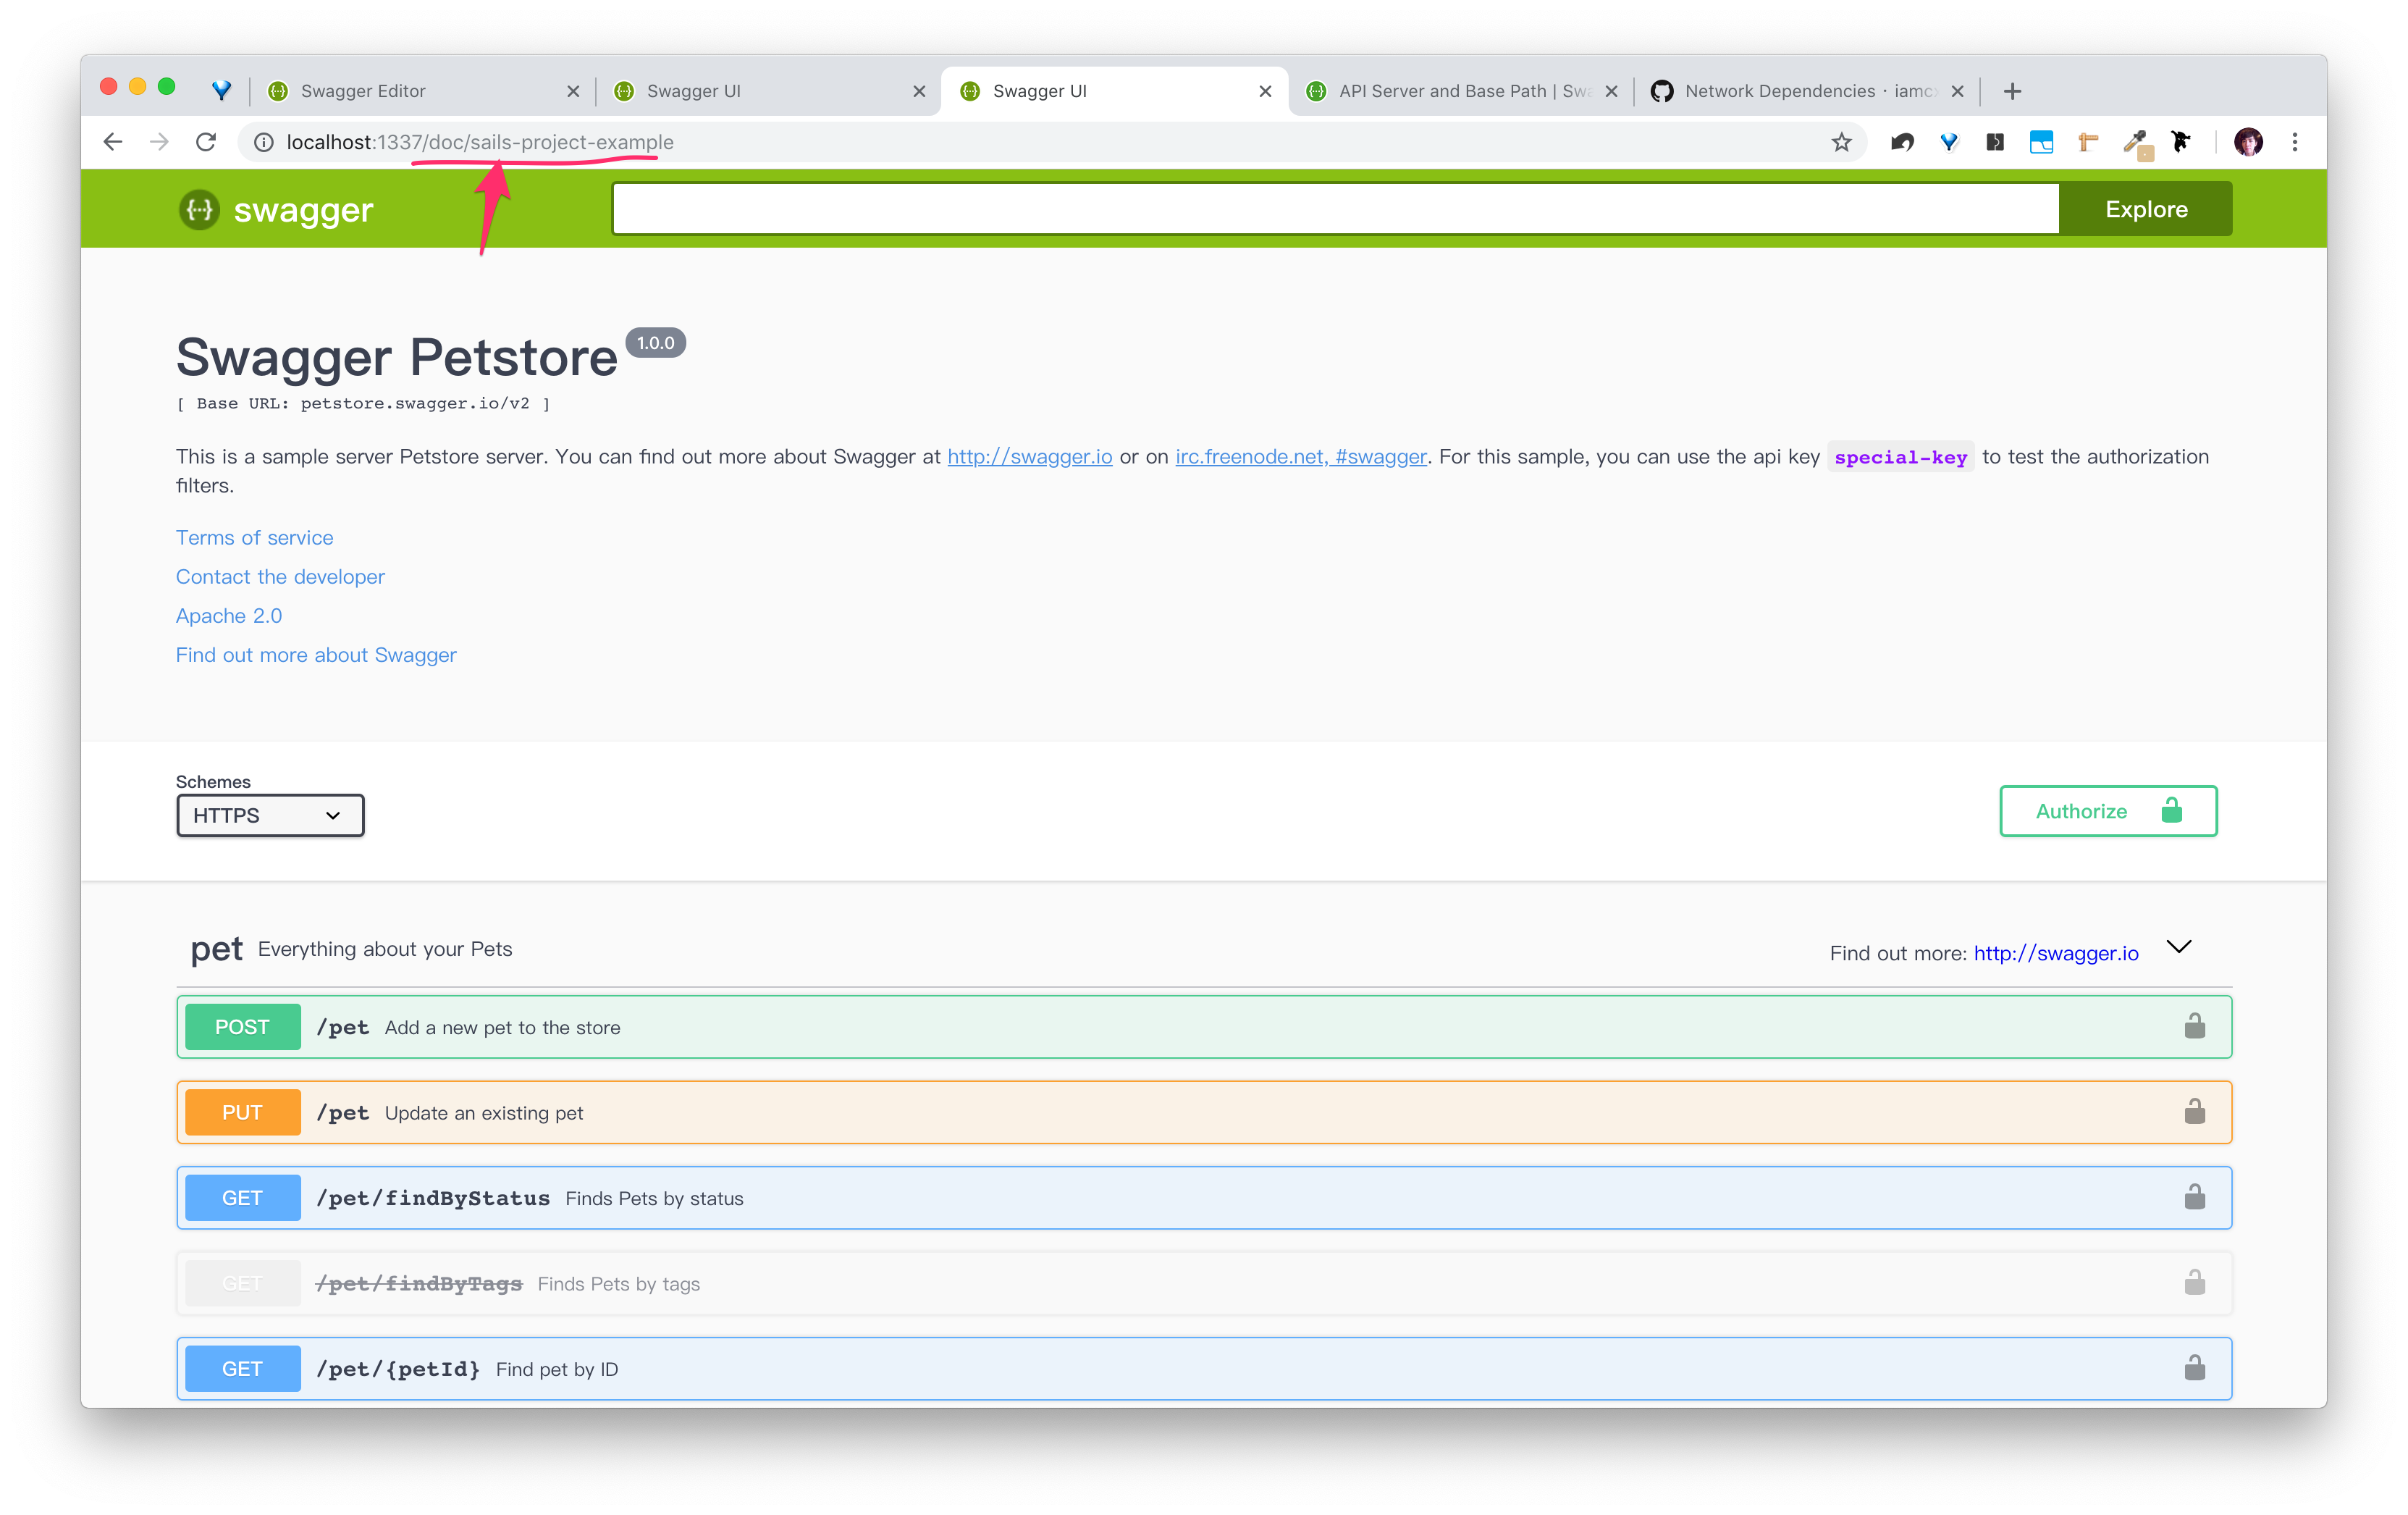Collapse the pet section chevron

pyautogui.click(x=2178, y=947)
